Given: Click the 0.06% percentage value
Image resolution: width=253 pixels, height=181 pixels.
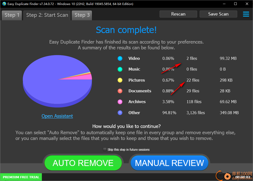Looking at the screenshot, I should (x=168, y=58).
